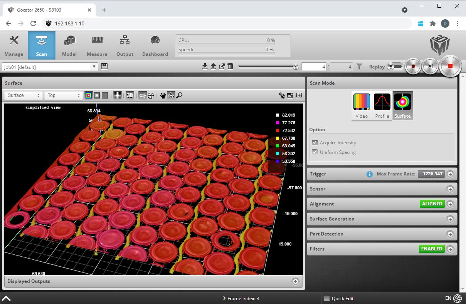Expand the Displayed Outputs section
Image resolution: width=466 pixels, height=304 pixels.
(x=296, y=281)
